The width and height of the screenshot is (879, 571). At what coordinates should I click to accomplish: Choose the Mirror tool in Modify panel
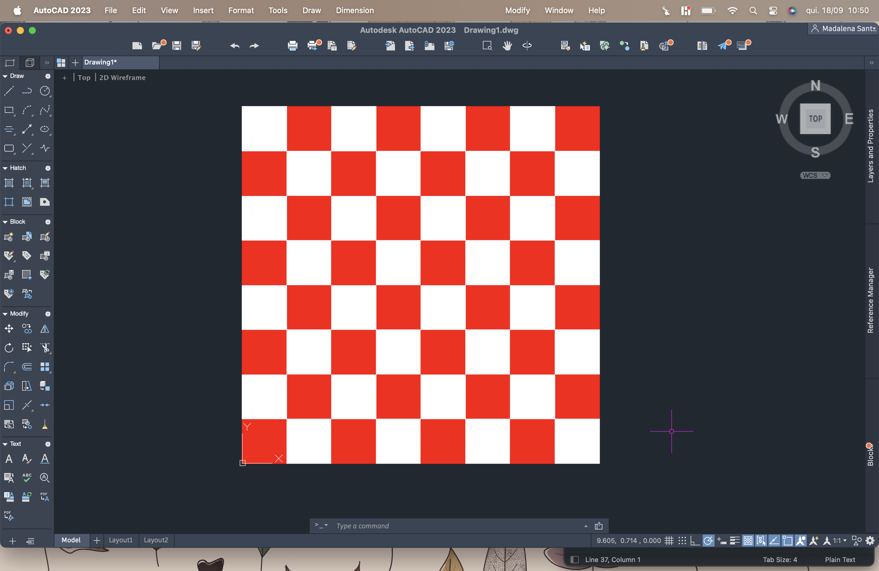45,329
